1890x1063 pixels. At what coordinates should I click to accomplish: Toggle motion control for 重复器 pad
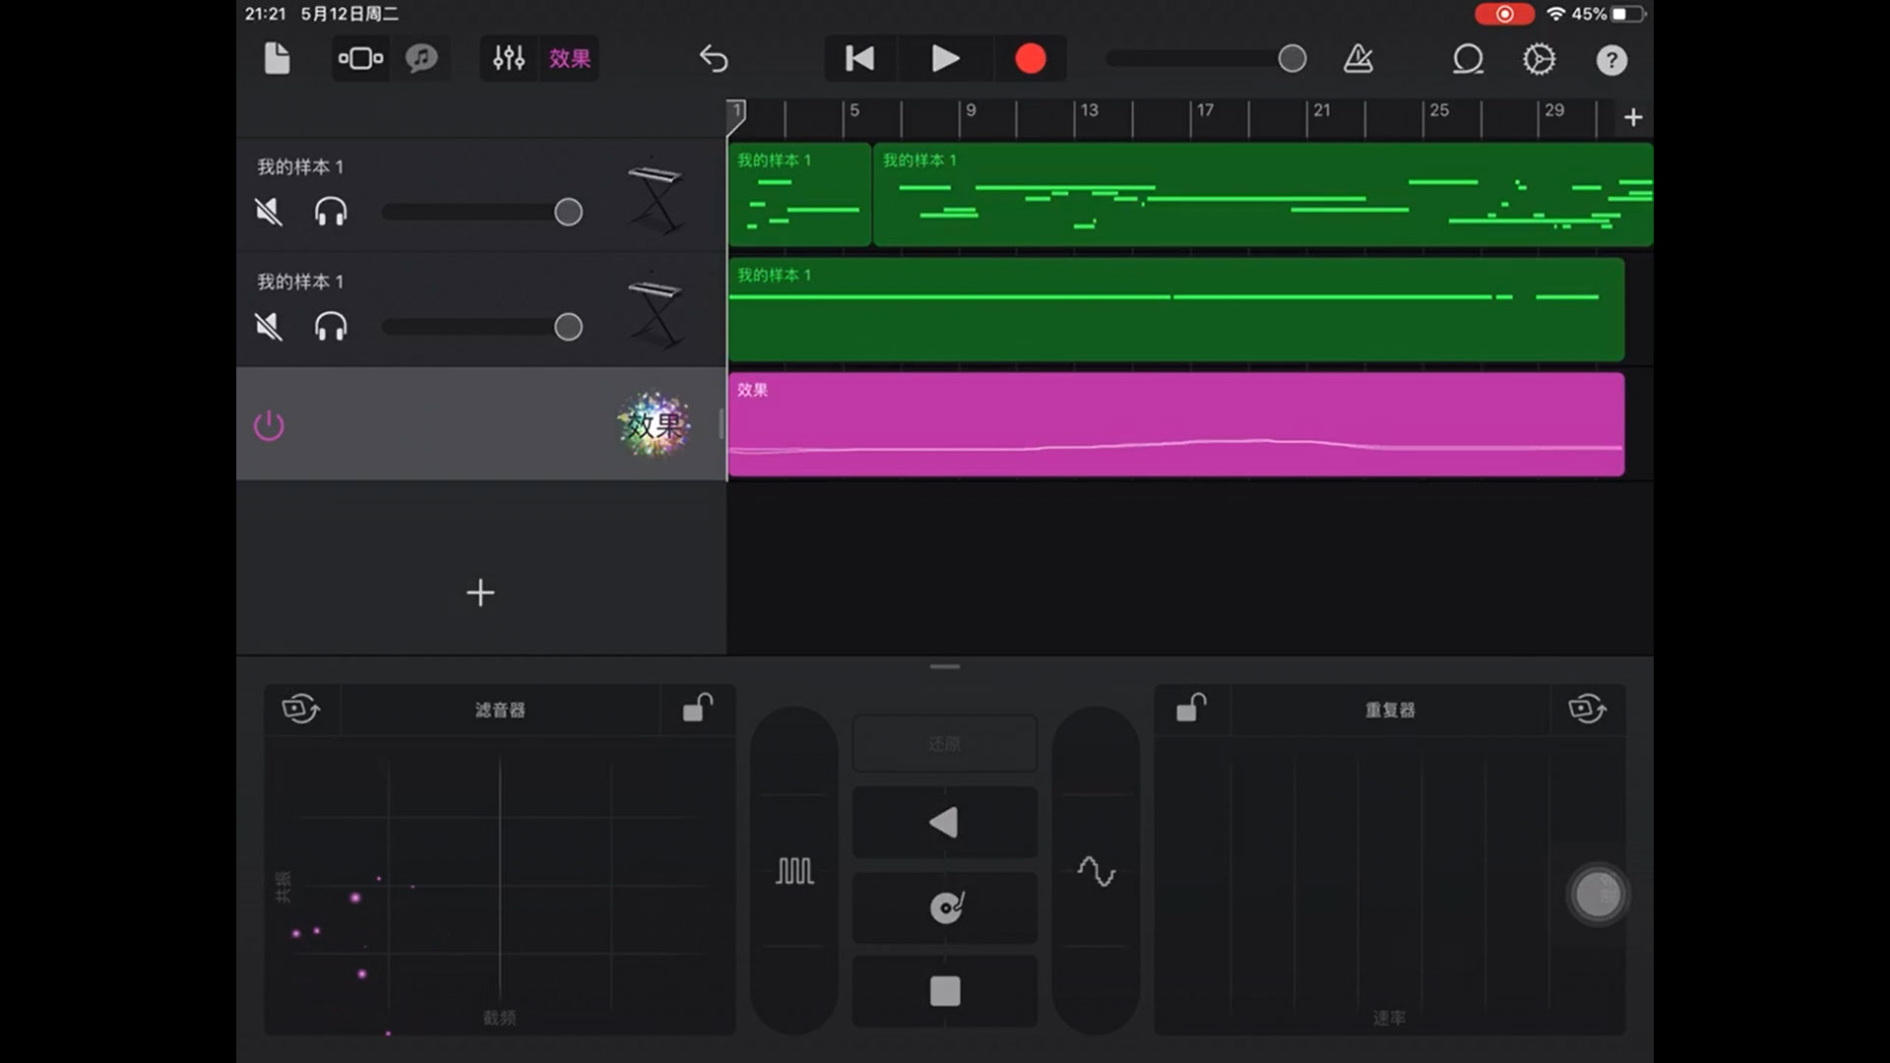click(x=1587, y=709)
